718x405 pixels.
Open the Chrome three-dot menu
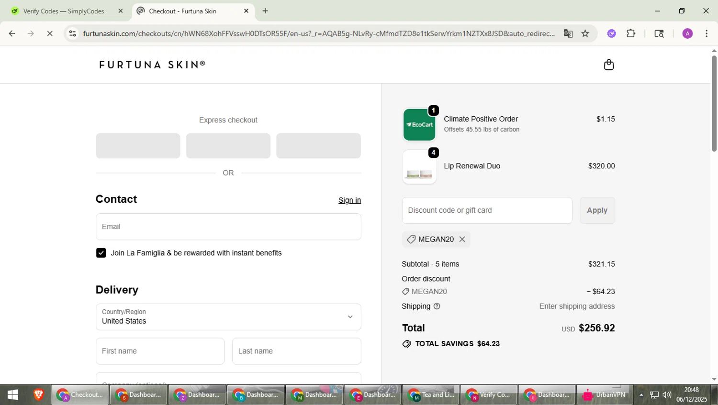pyautogui.click(x=707, y=33)
